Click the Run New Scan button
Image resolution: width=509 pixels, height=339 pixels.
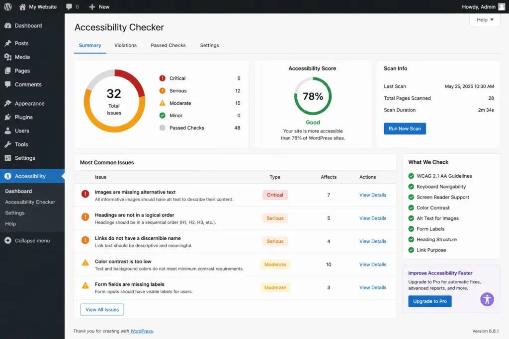405,129
